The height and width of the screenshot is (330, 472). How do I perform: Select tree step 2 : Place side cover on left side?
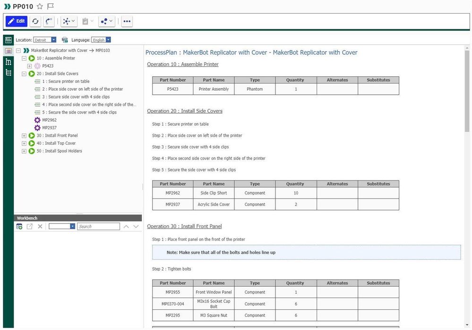(83, 89)
